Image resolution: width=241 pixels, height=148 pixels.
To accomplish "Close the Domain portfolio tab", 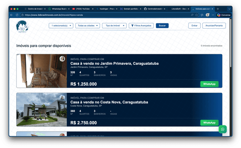I will click(x=140, y=9).
